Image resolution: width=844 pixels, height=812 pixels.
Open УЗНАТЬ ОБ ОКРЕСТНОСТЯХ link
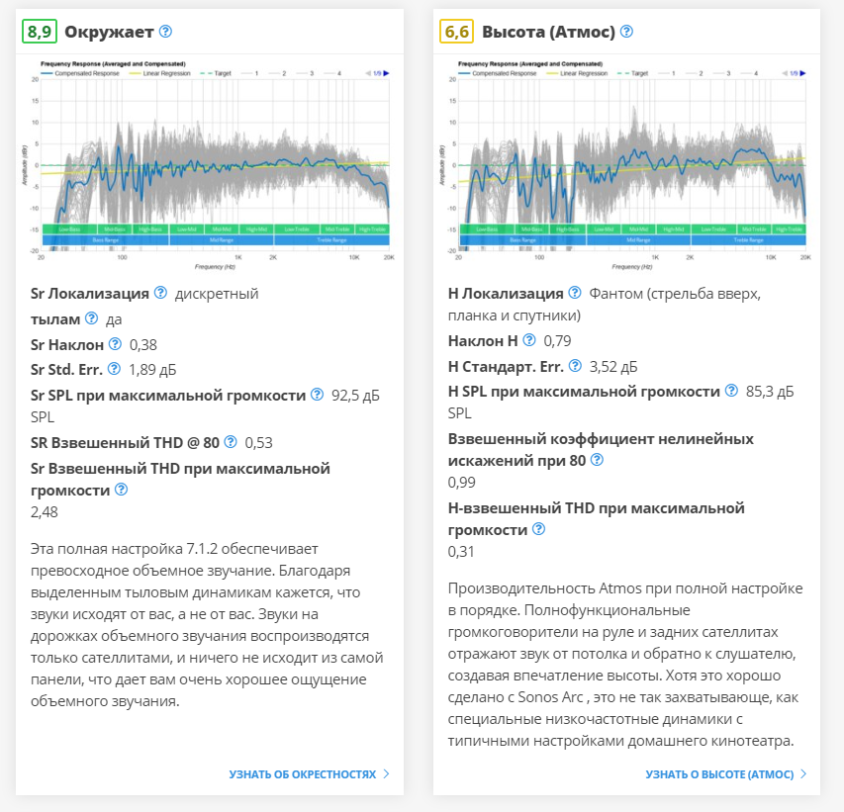(303, 773)
